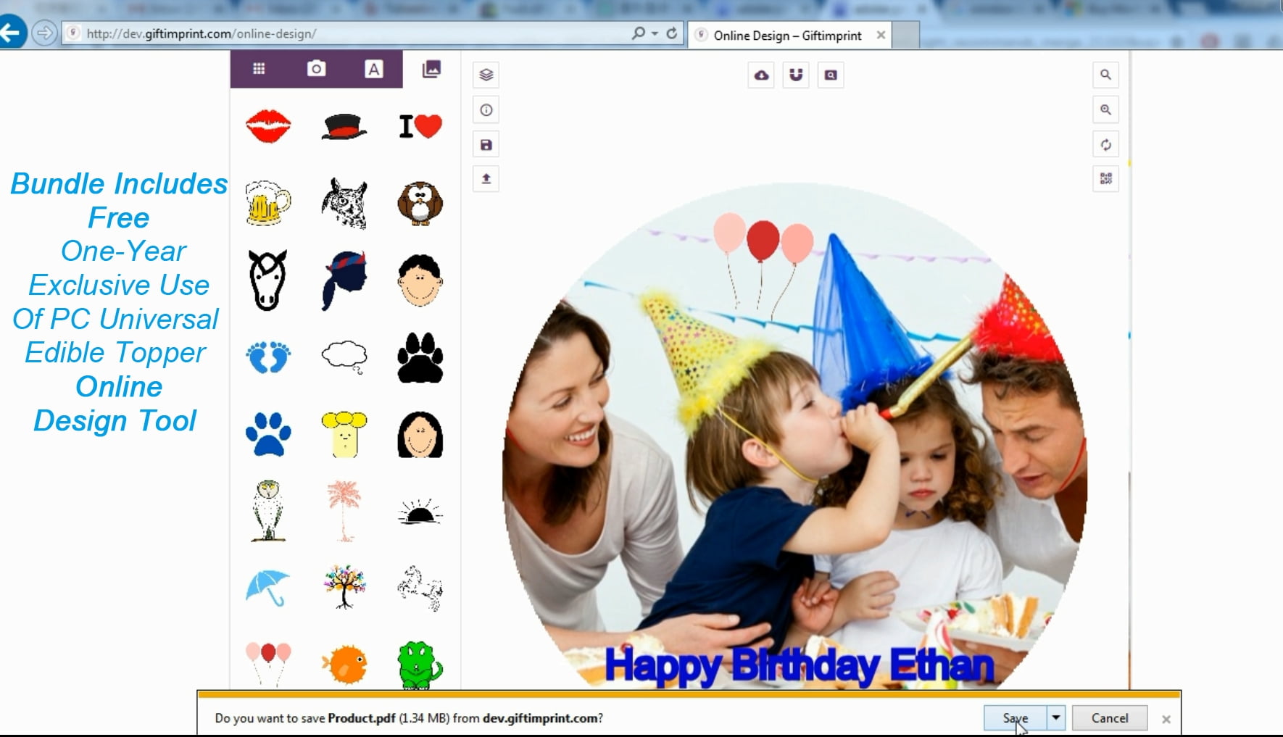Cancel the Product.pdf download
The image size is (1283, 737).
(1109, 717)
